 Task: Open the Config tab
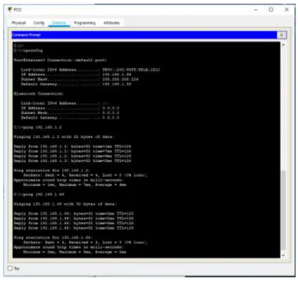(39, 23)
